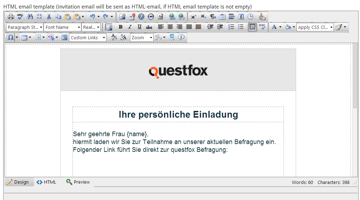The width and height of the screenshot is (360, 200).
Task: Open the Image Manager icon
Action: (122, 16)
